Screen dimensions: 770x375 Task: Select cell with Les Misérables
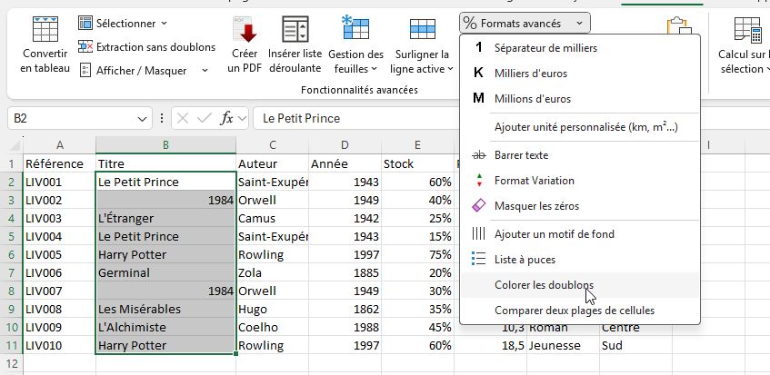(x=165, y=310)
